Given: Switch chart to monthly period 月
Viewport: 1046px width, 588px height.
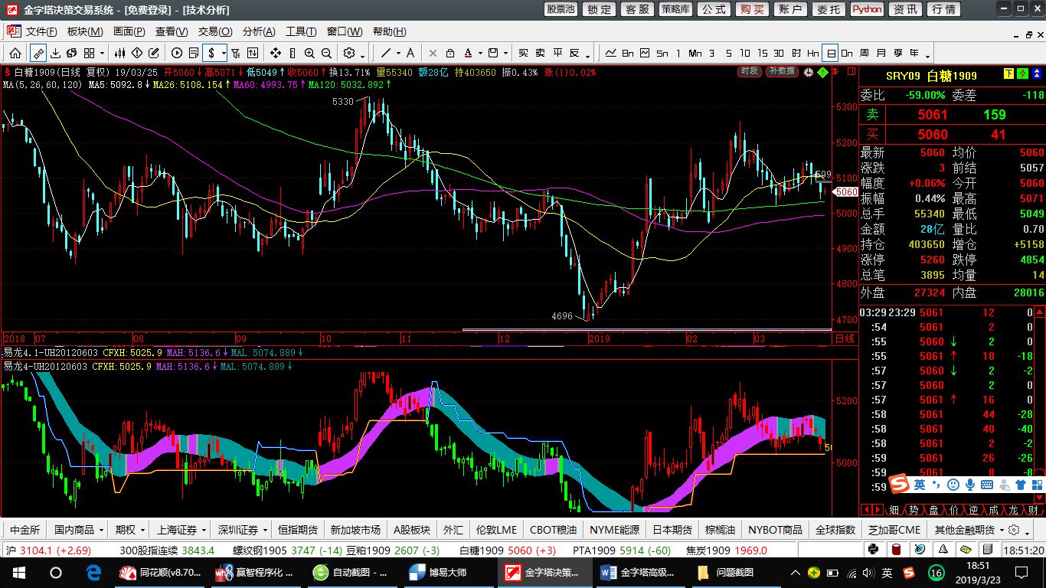Looking at the screenshot, I should 881,53.
